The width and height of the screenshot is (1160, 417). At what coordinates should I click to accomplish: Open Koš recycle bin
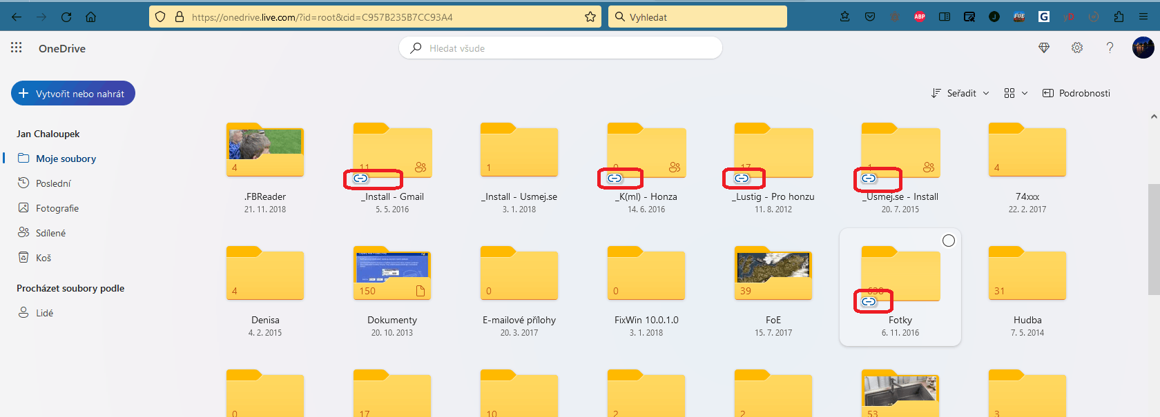point(35,258)
